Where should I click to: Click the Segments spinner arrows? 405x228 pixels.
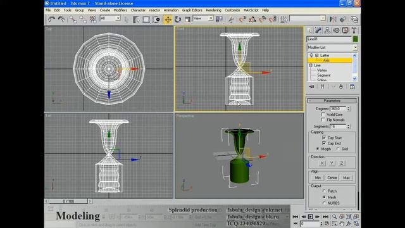pyautogui.click(x=349, y=127)
